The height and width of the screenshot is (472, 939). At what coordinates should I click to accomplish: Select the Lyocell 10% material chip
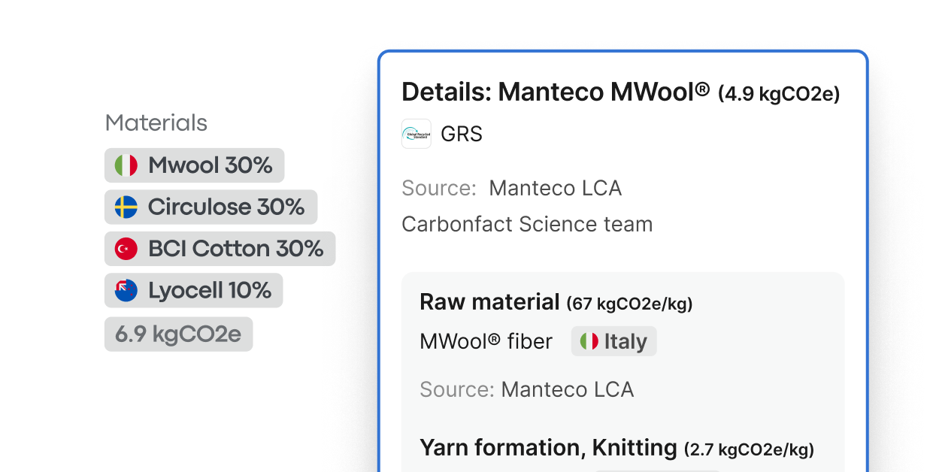click(x=193, y=290)
